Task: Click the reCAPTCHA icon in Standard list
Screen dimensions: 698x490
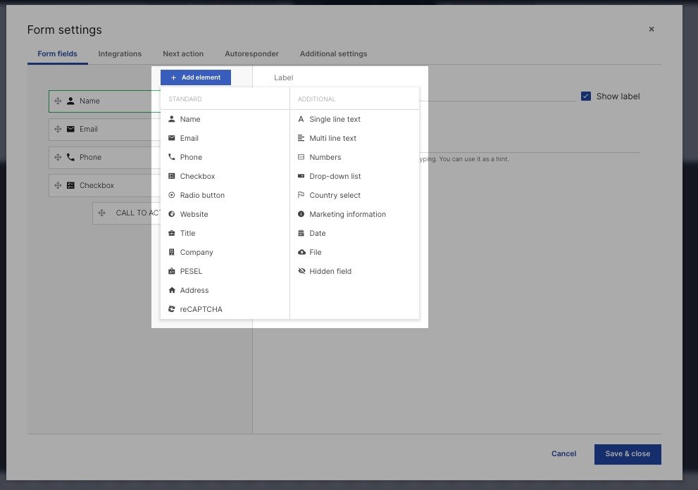Action: coord(171,309)
